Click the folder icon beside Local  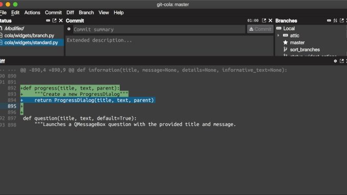pyautogui.click(x=279, y=28)
